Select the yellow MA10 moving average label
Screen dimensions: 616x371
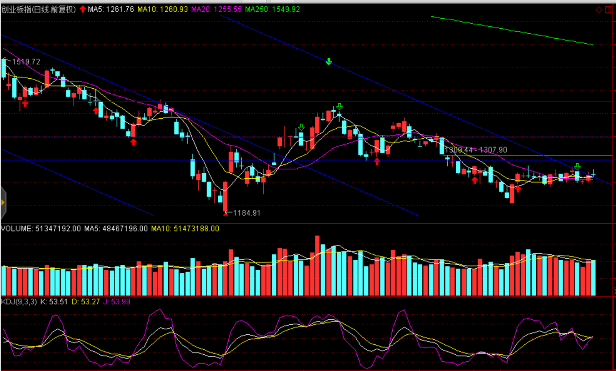[x=162, y=9]
